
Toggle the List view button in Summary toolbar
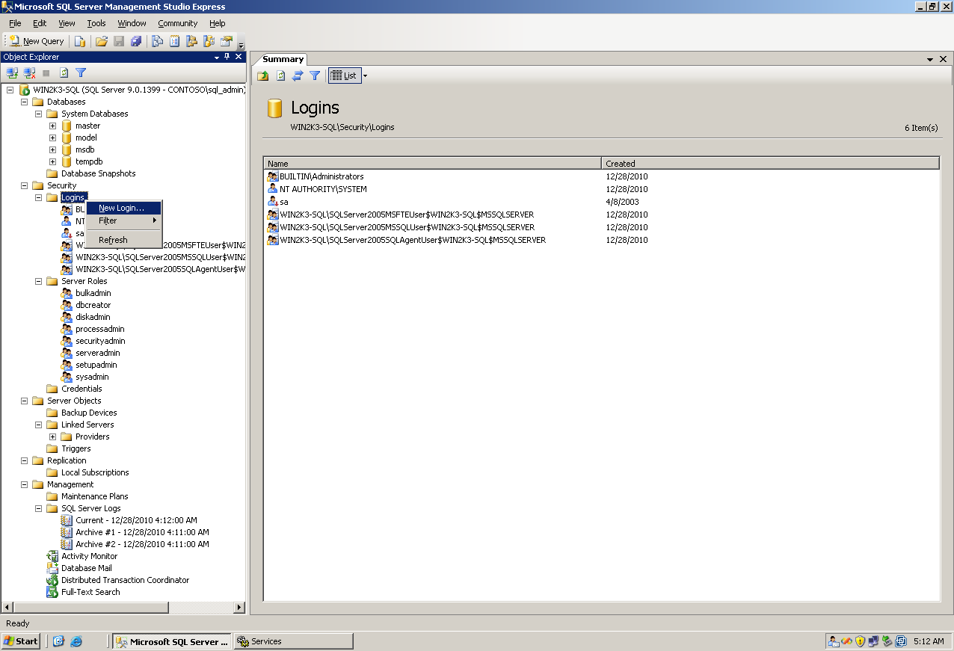(344, 75)
